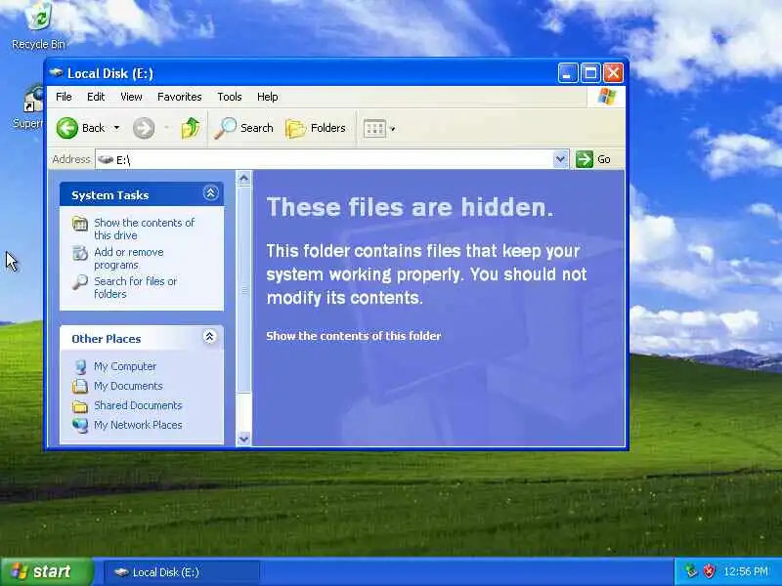The width and height of the screenshot is (782, 586).
Task: Expand the Address bar dropdown
Action: click(x=560, y=159)
